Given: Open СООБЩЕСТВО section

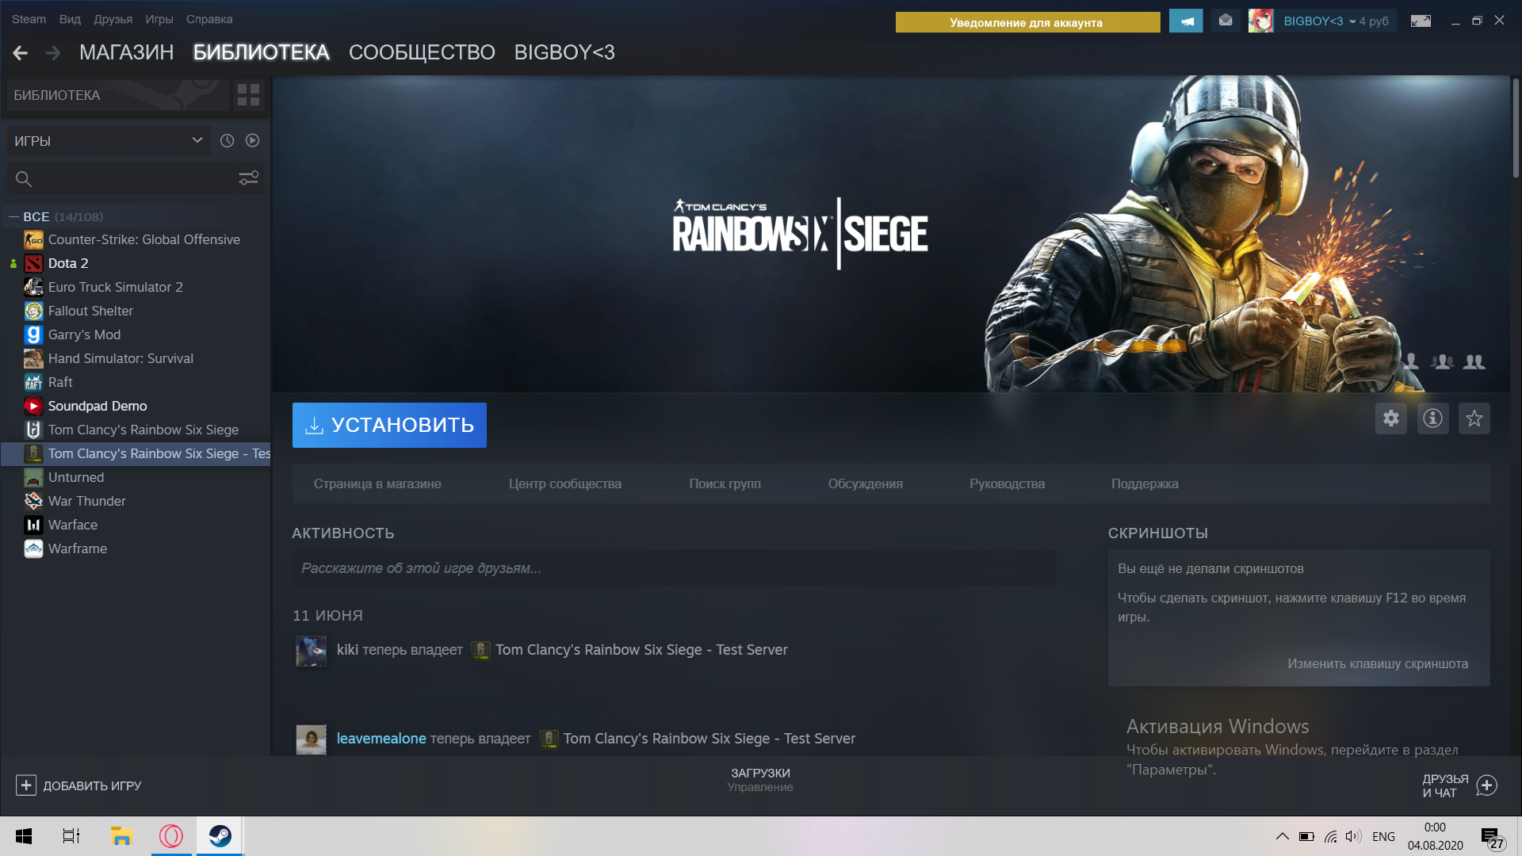Looking at the screenshot, I should 422,52.
